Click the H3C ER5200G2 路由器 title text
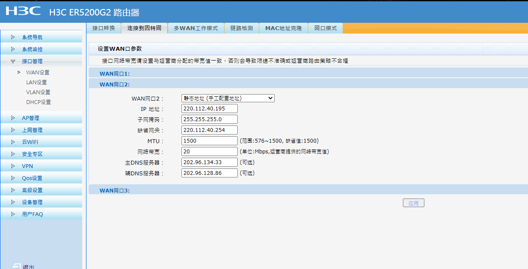Screen dimensions: 528x269 click(94, 12)
